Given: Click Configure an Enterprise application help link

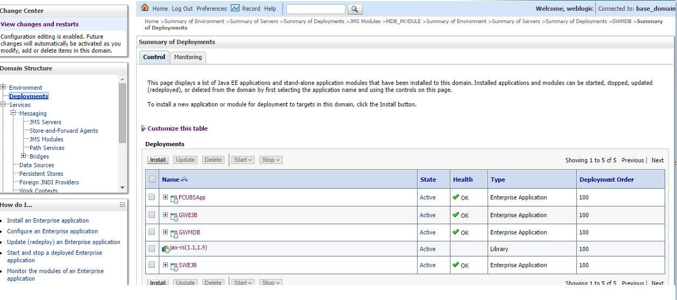Looking at the screenshot, I should (52, 231).
